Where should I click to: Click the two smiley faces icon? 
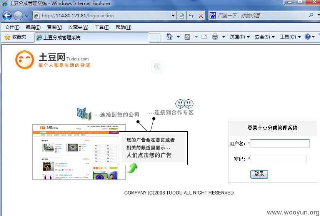pos(184,104)
